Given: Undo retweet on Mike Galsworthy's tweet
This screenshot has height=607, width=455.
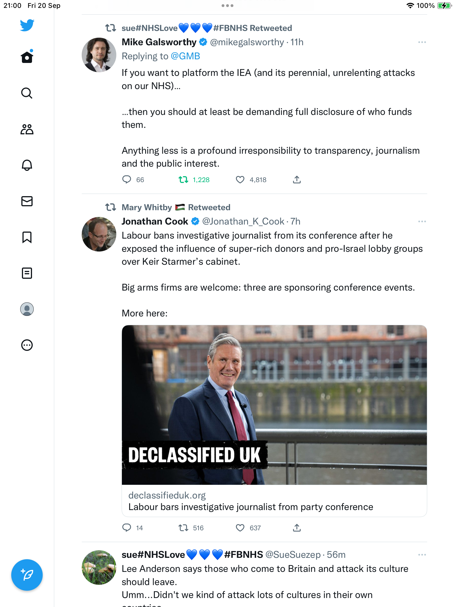Looking at the screenshot, I should pos(183,180).
